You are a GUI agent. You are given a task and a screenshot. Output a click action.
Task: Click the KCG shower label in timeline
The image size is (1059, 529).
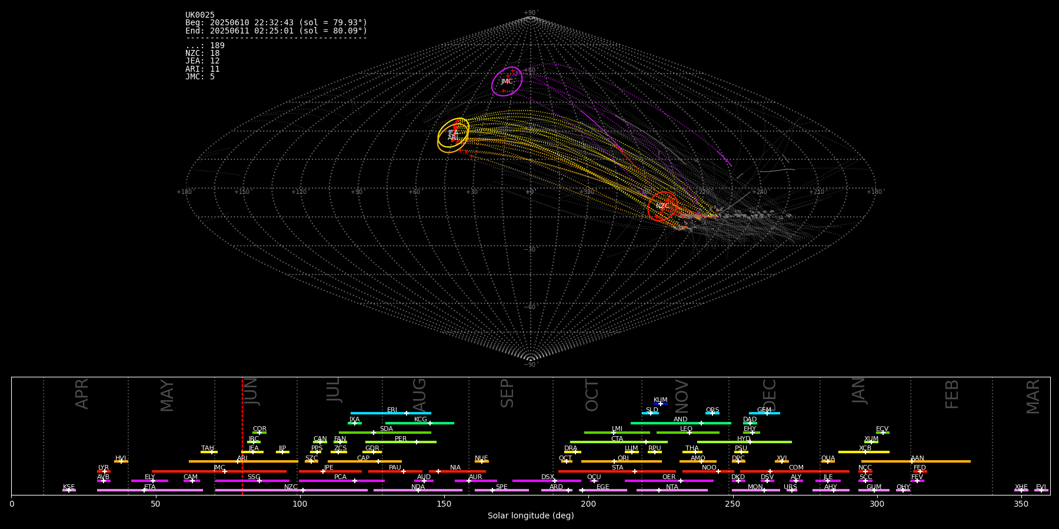421,420
